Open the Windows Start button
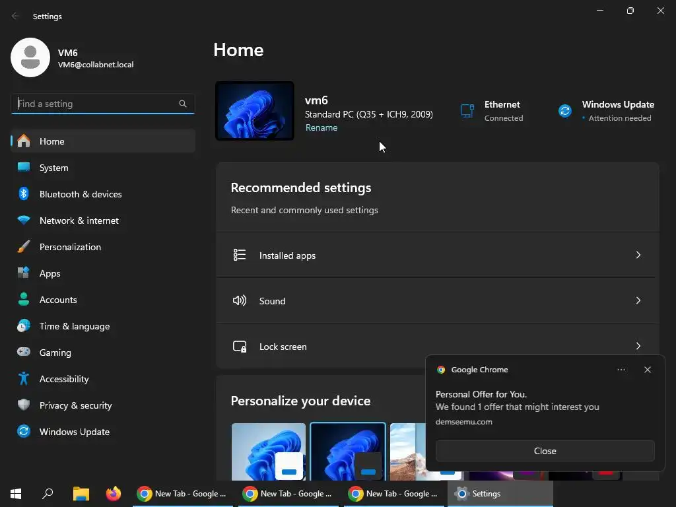The image size is (676, 507). (16, 493)
